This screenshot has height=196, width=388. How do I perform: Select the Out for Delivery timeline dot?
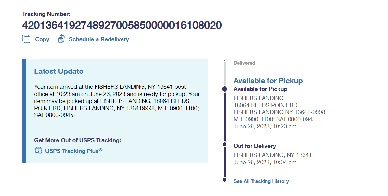pos(224,144)
